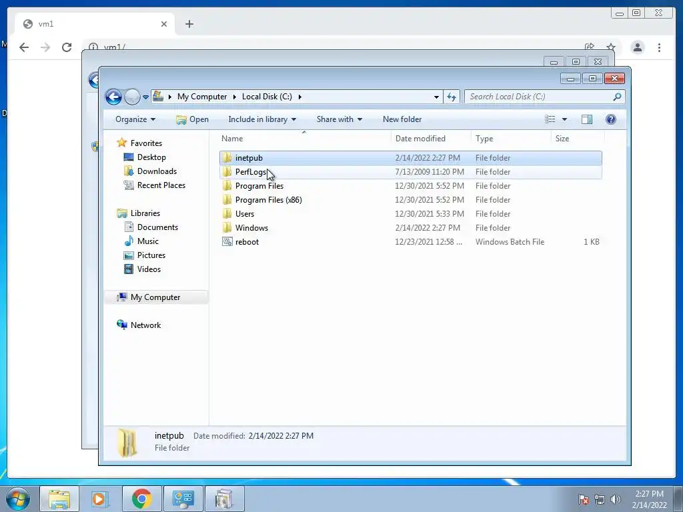
Task: Select the Program Files folder icon
Action: pyautogui.click(x=227, y=186)
